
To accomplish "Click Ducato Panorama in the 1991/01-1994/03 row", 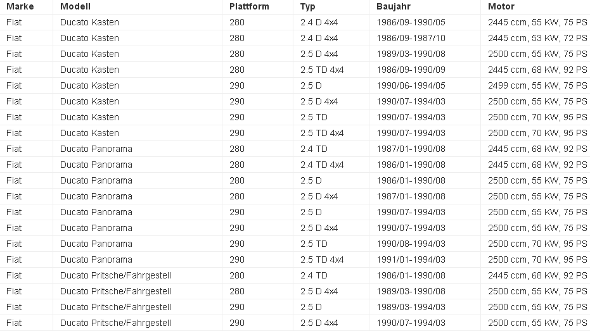I will pyautogui.click(x=96, y=259).
